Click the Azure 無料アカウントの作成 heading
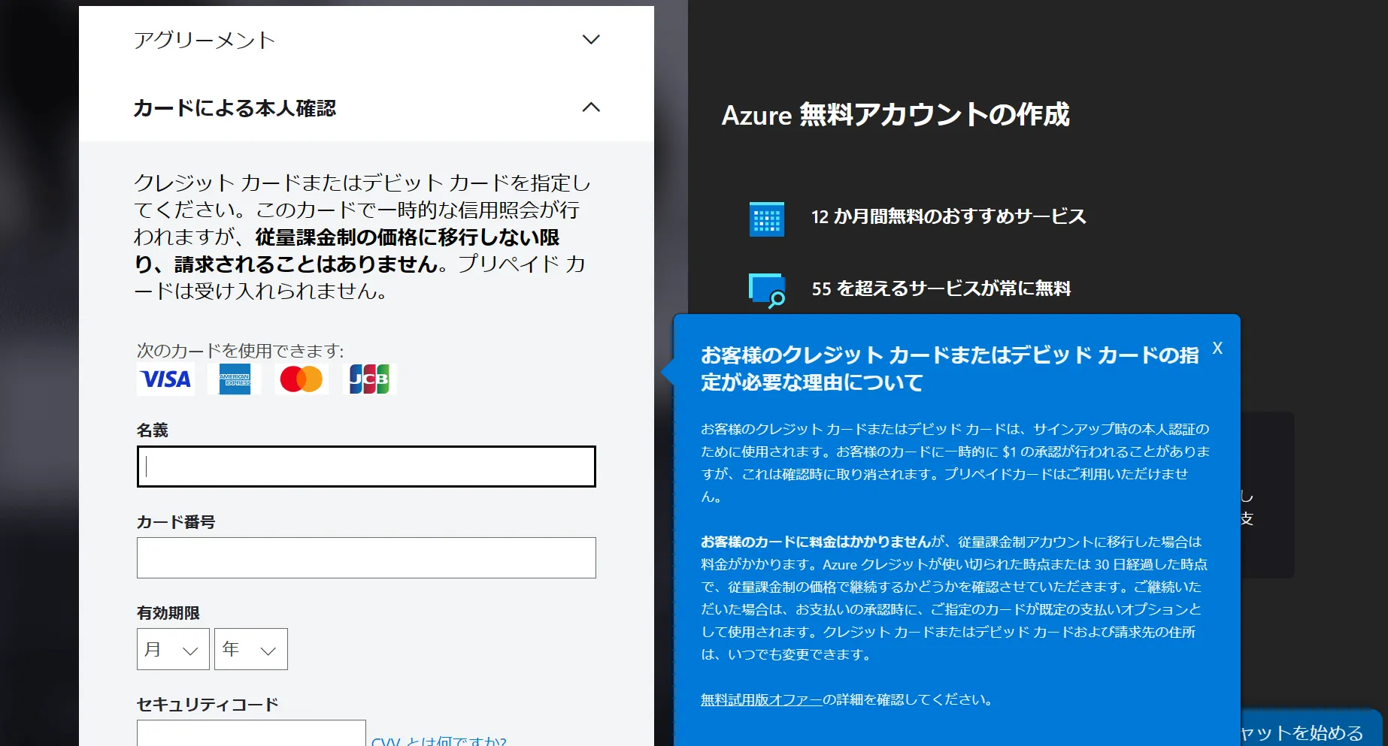 coord(896,115)
